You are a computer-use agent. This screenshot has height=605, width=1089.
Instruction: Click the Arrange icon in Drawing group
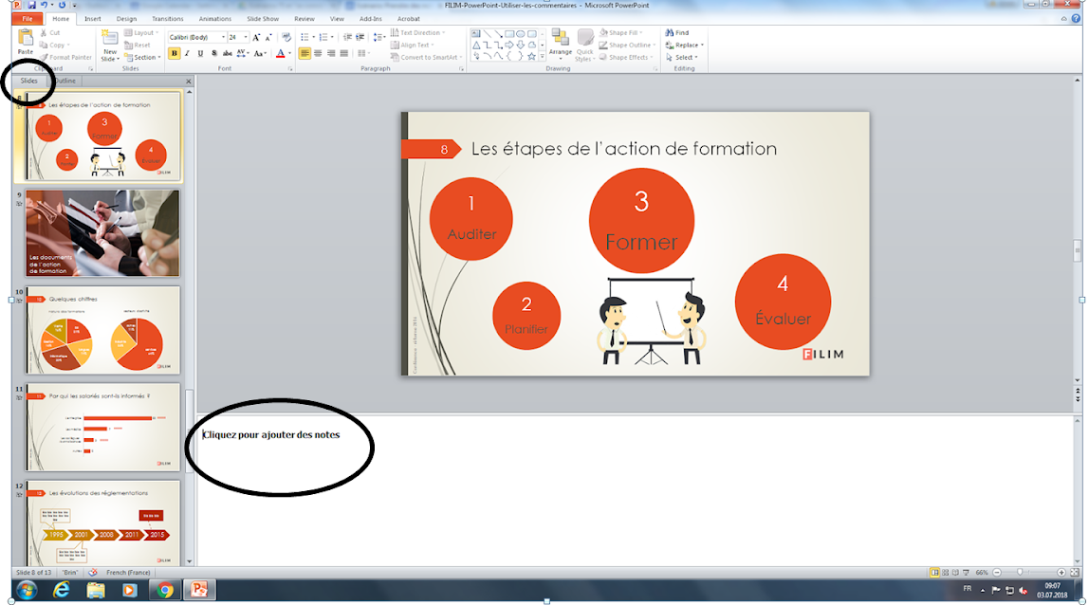tap(561, 41)
